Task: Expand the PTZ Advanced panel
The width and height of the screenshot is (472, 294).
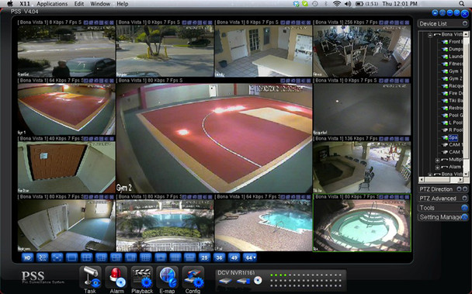Action: pyautogui.click(x=464, y=199)
